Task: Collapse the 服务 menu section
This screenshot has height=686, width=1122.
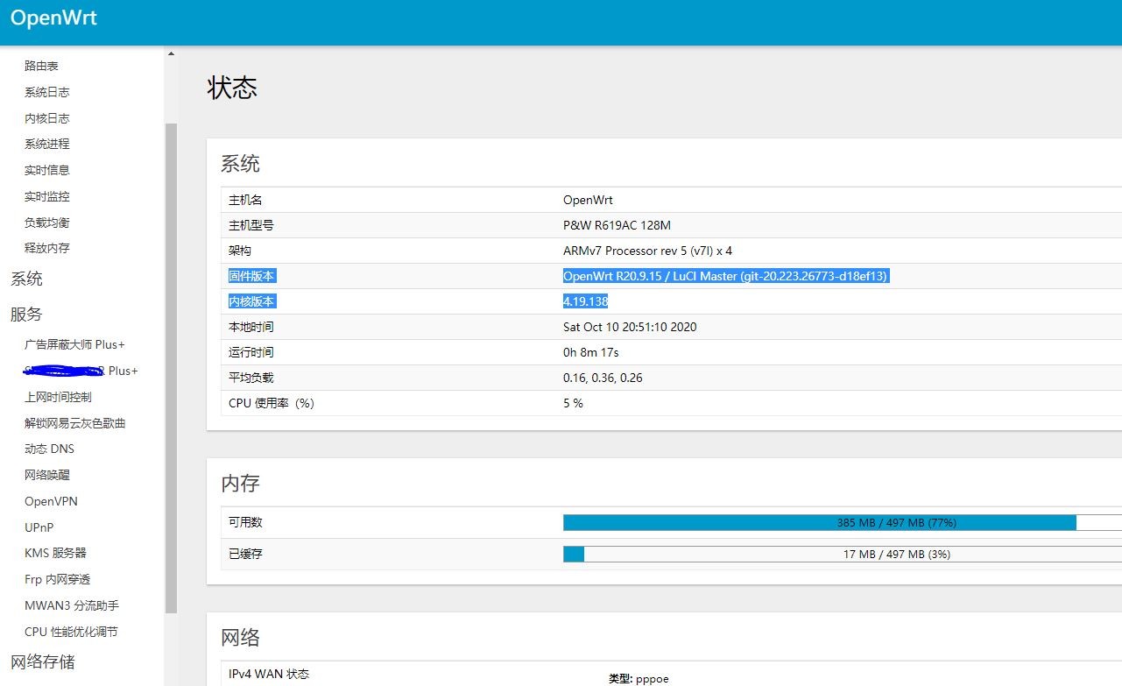Action: click(x=26, y=315)
